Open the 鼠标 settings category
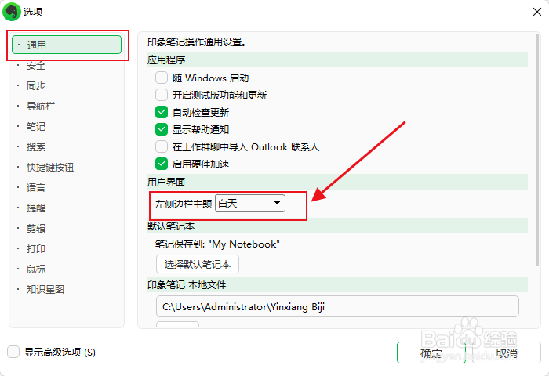The image size is (549, 376). [x=36, y=269]
